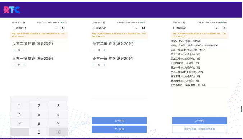
Task: Tap keypad key 5
Action: 39,114
